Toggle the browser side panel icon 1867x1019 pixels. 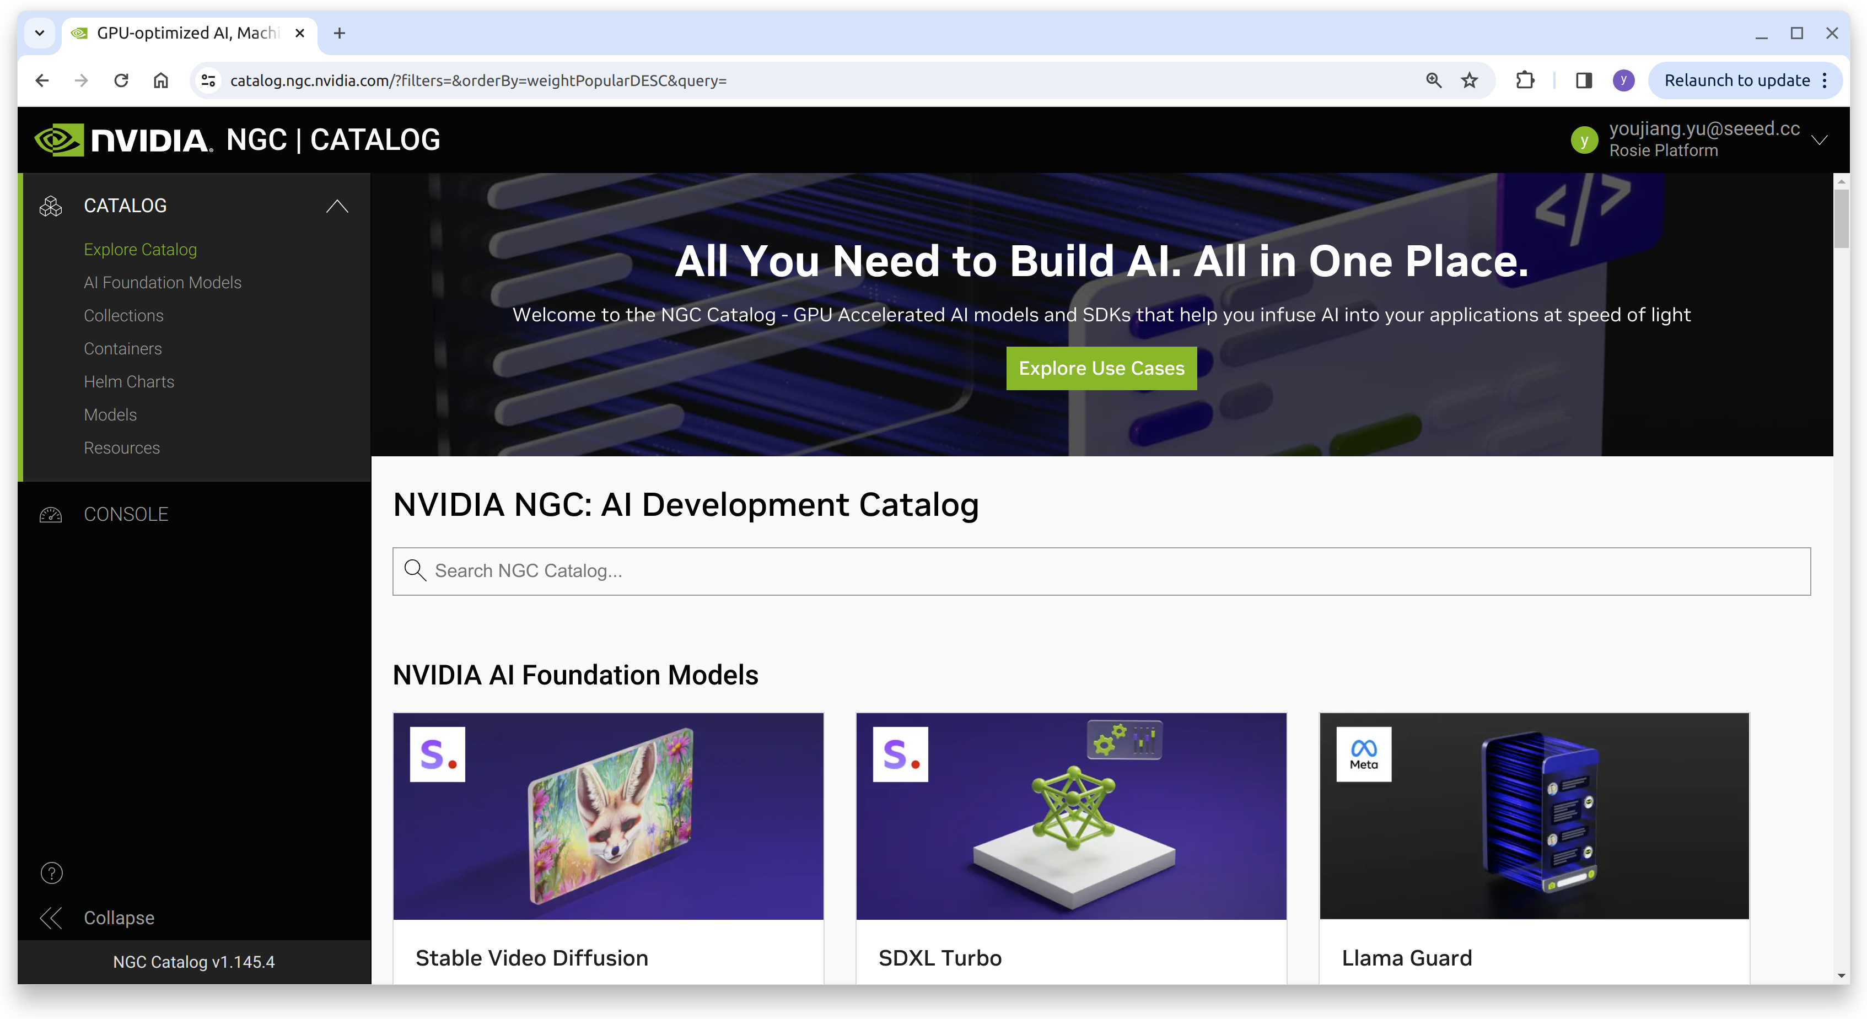pos(1584,80)
